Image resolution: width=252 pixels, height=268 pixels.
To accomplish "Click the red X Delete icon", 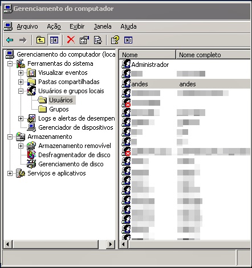I will coord(71,40).
